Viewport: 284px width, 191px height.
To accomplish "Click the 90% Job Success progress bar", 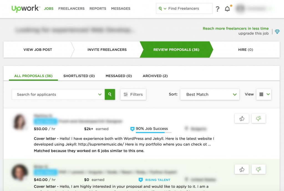I will tap(154, 133).
